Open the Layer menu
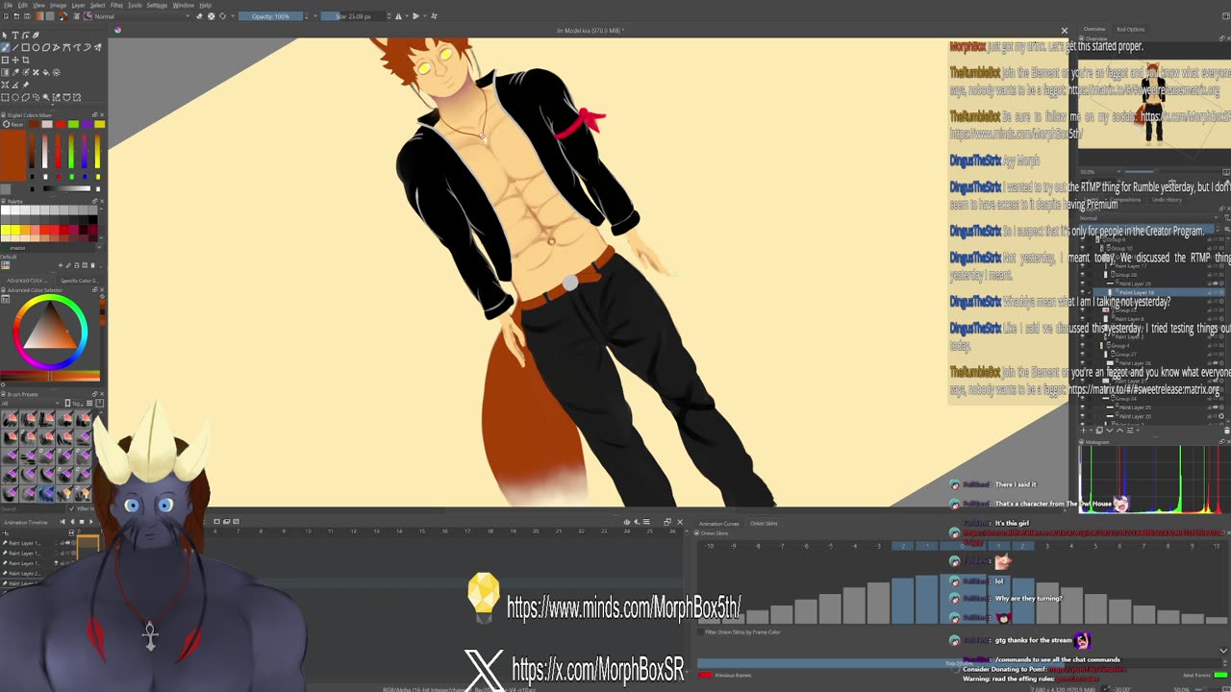Screen dimensions: 1231x692 [x=78, y=5]
